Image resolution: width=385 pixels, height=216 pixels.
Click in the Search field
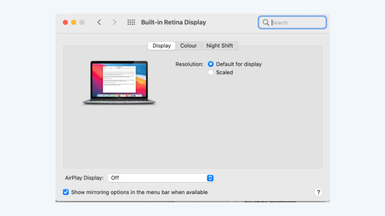(x=292, y=22)
